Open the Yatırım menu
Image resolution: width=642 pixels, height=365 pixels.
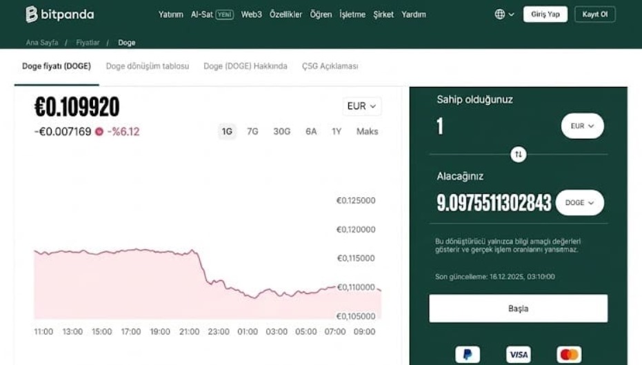(171, 14)
